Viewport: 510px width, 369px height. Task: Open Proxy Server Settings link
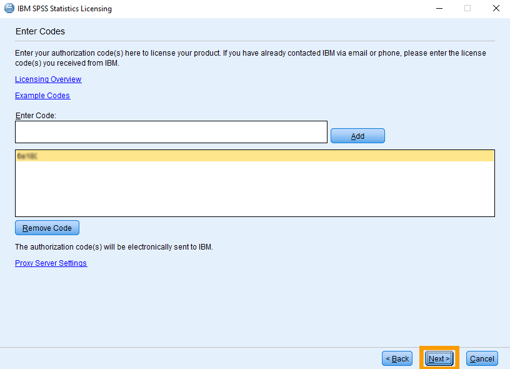(x=51, y=263)
